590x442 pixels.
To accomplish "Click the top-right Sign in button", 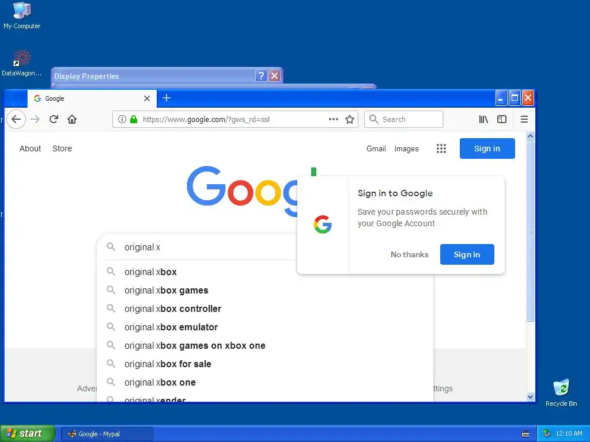I will coord(487,148).
